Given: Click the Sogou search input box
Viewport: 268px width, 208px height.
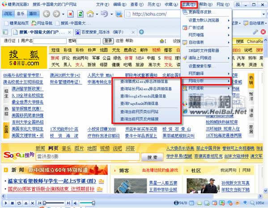Looking at the screenshot, I should click(88, 157).
